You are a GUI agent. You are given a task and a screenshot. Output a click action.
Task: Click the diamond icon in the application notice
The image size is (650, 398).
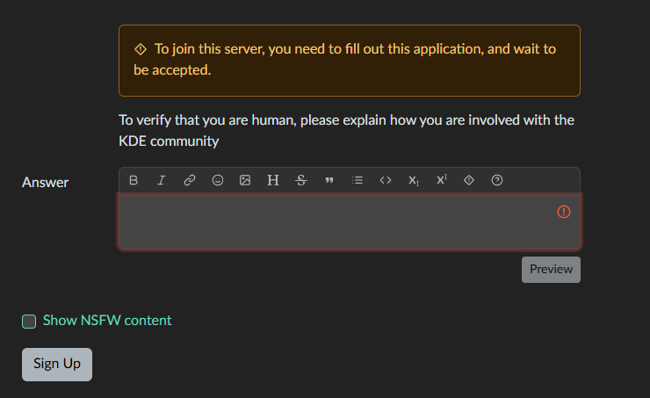pyautogui.click(x=141, y=49)
